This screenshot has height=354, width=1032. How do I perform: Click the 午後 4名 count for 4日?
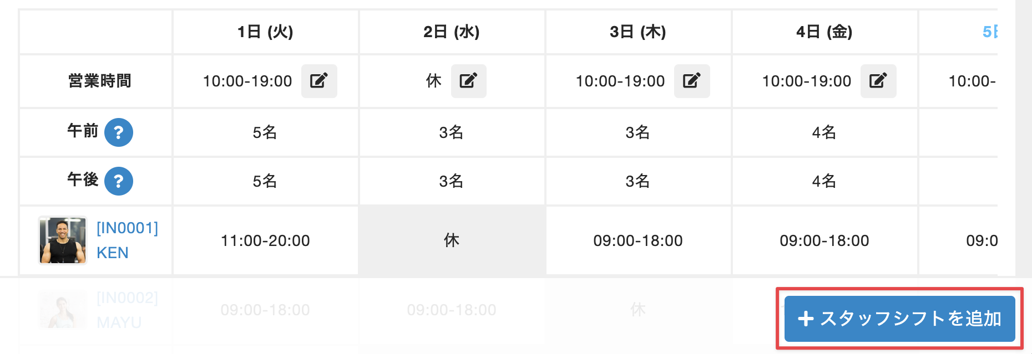824,181
